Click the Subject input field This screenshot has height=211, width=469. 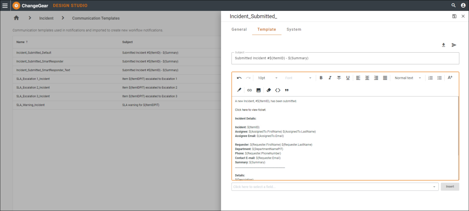[x=345, y=58]
